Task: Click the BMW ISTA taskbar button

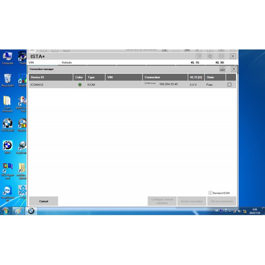Action: pyautogui.click(x=31, y=211)
